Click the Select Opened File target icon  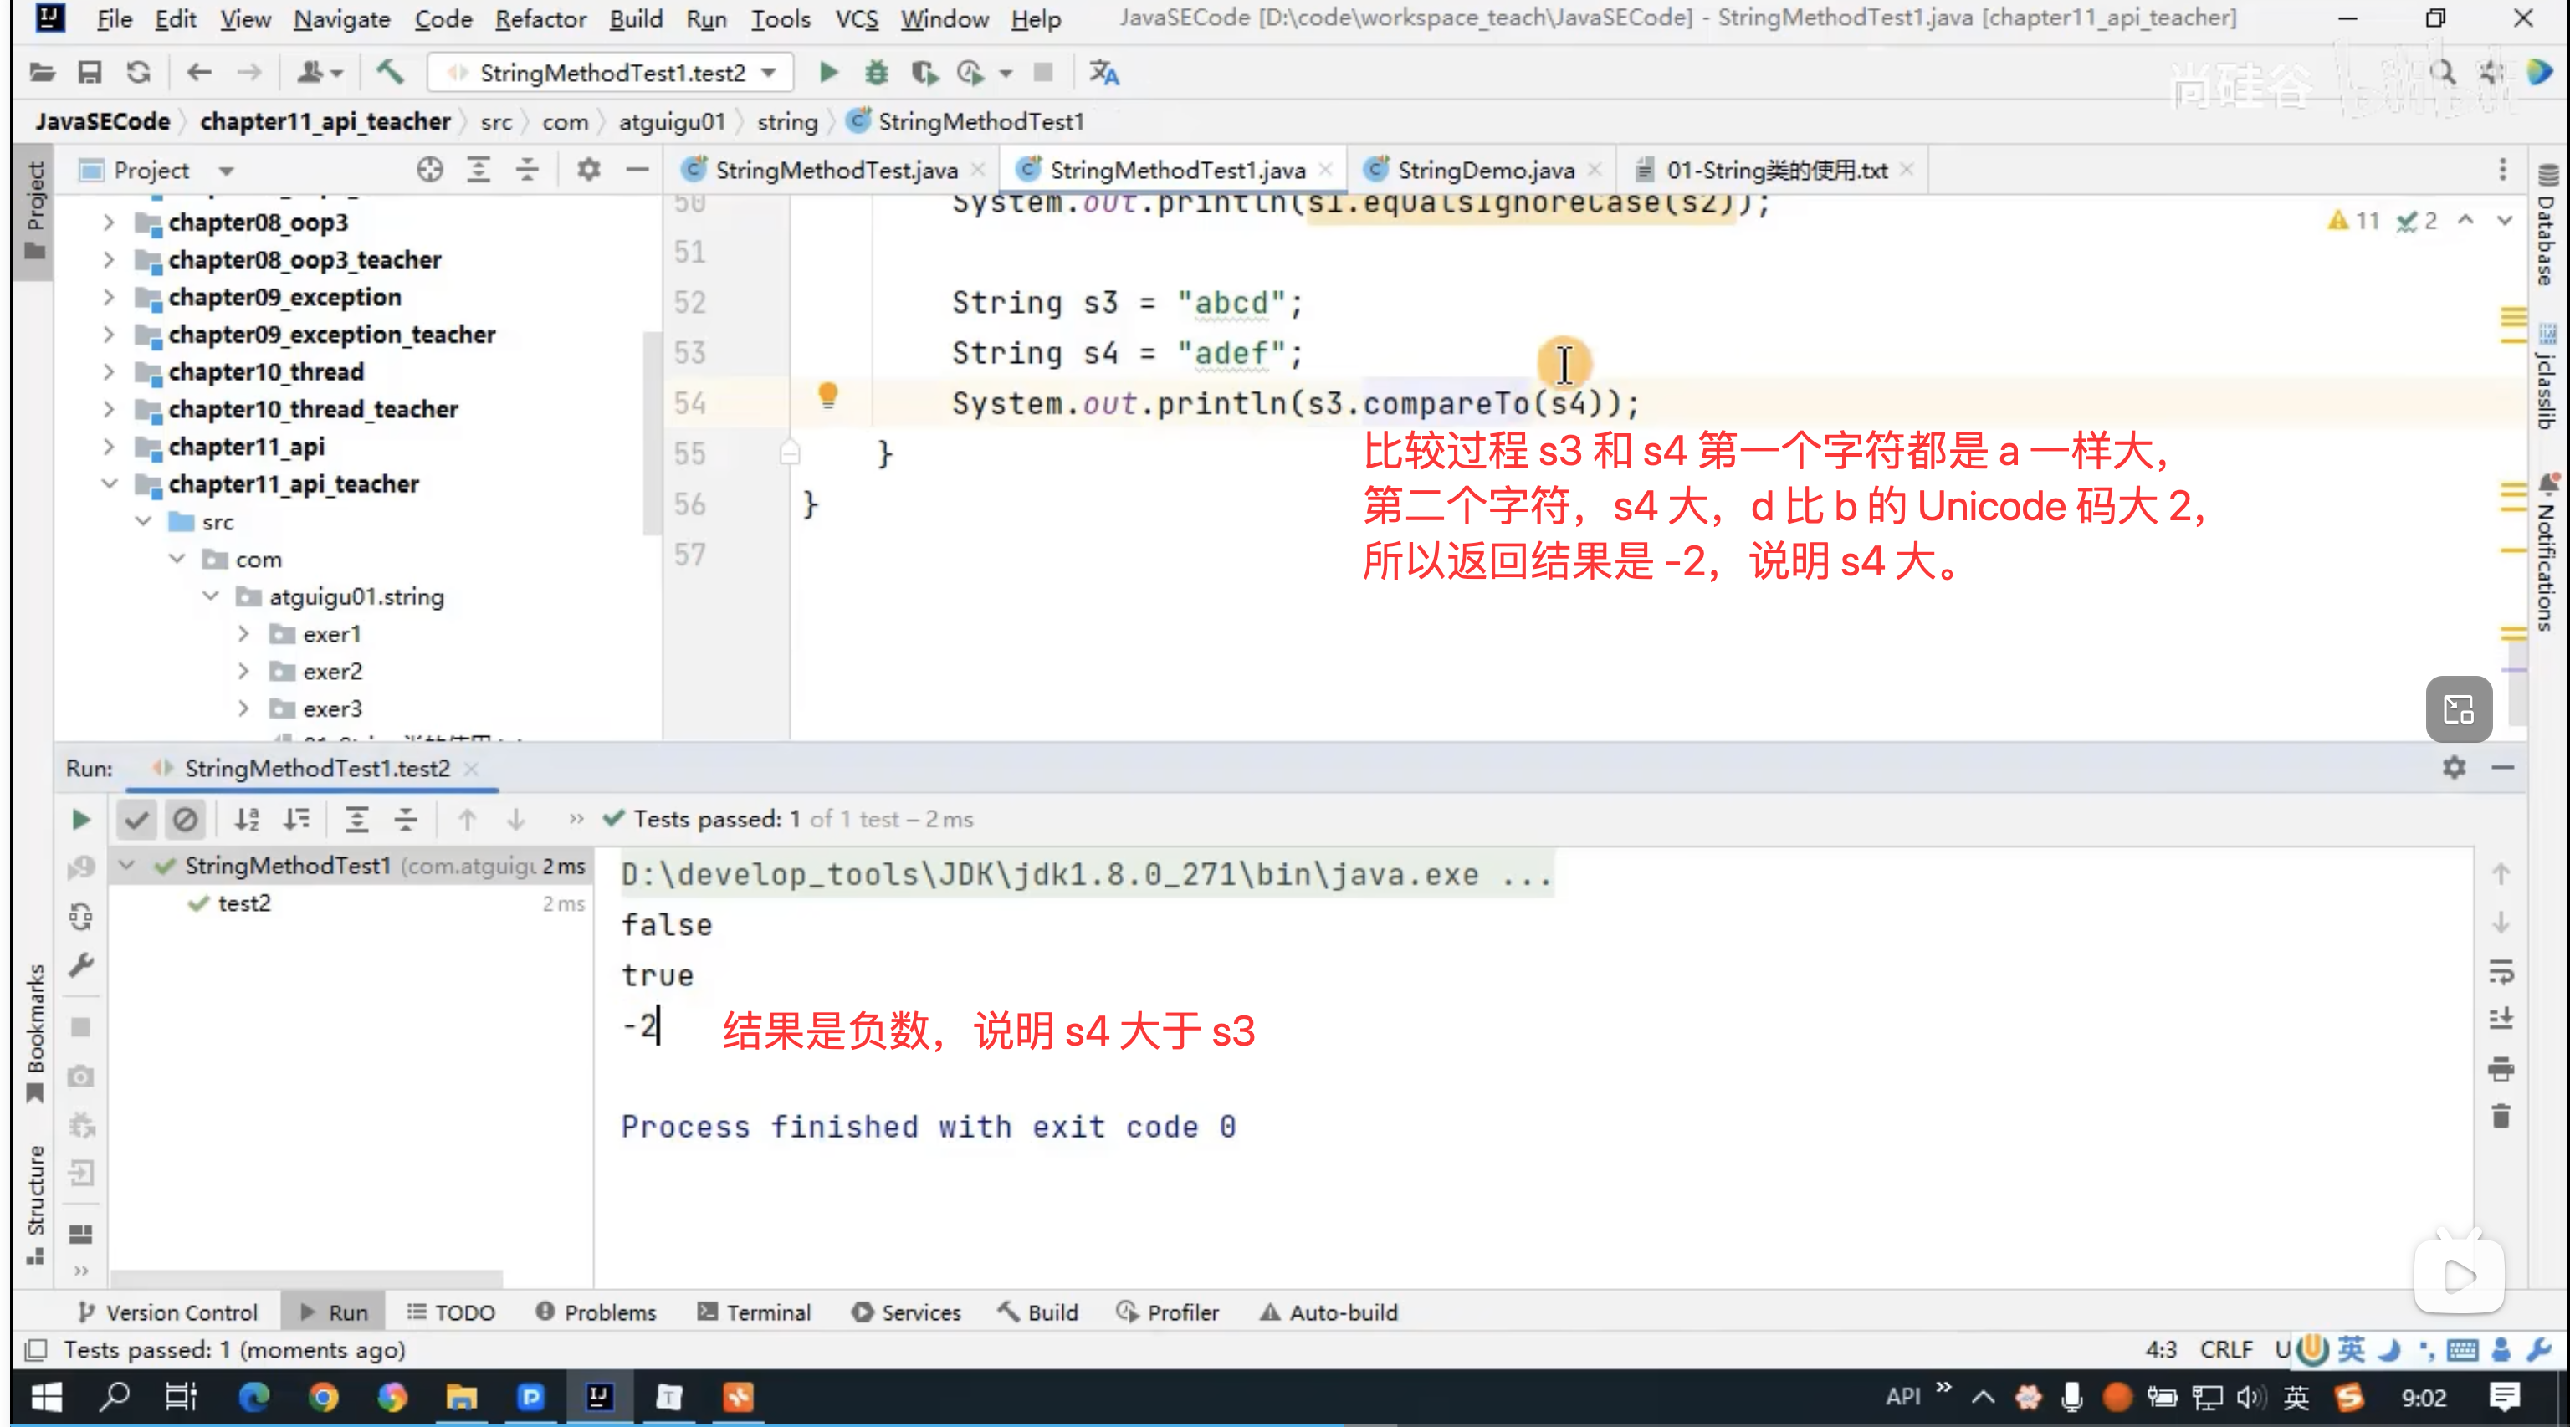point(430,171)
